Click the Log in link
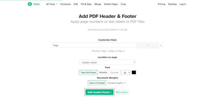Viewport: 215px width, 103px height. click(183, 4)
